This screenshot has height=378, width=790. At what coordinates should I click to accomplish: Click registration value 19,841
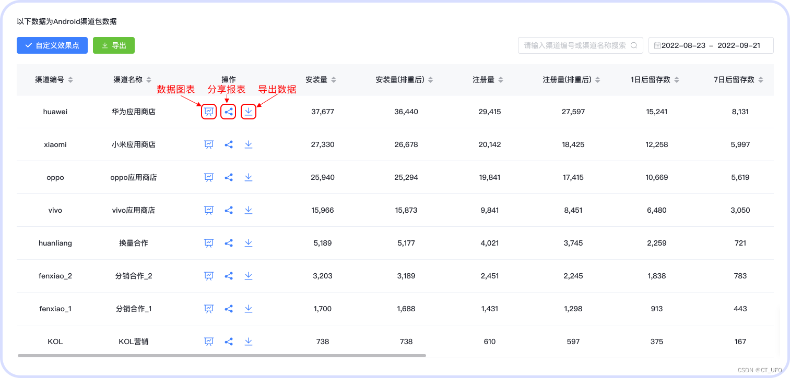click(490, 177)
